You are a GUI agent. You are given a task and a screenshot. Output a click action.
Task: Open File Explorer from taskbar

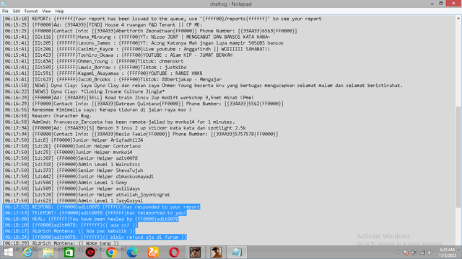coord(48,253)
